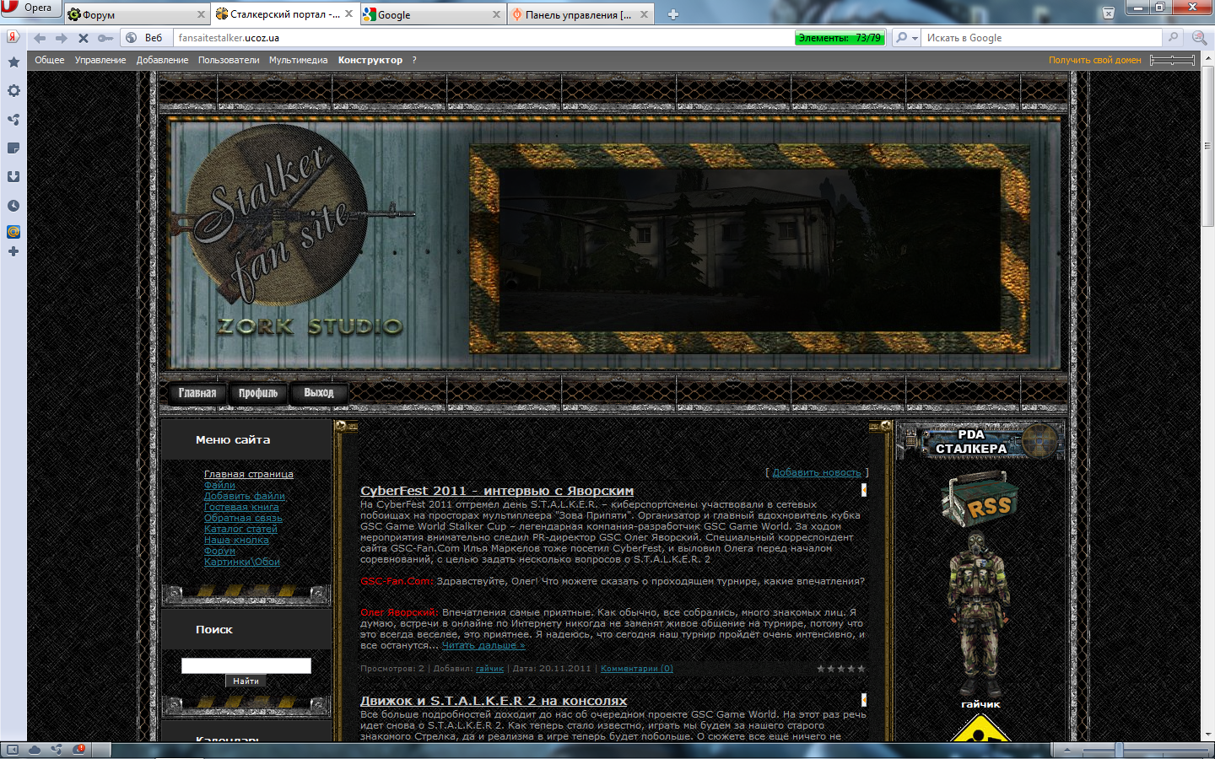Open the Картинки\Обои menu link
Screen dimensions: 1215x759
point(242,562)
